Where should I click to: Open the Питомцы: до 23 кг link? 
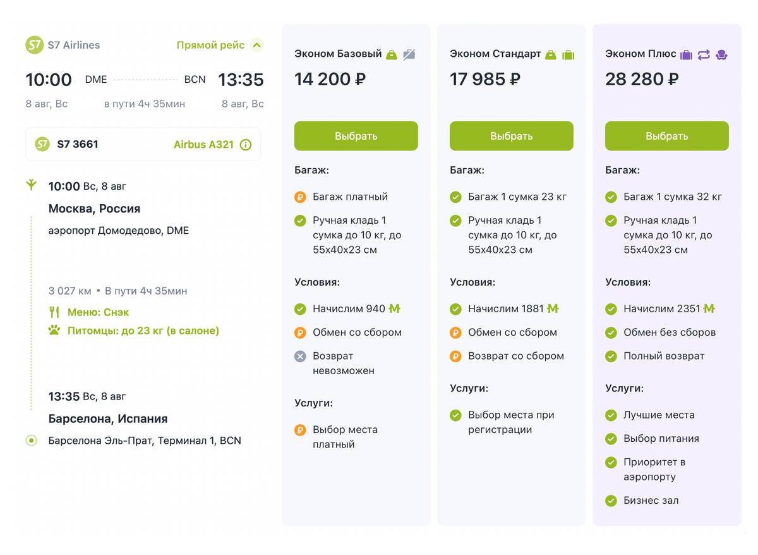point(143,330)
